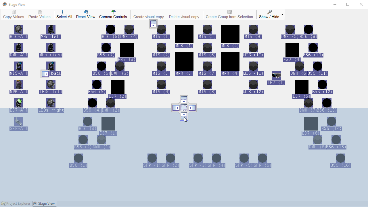This screenshot has height=207, width=368.
Task: Click the SFP-All spotlight group icon
Action: [x=19, y=121]
